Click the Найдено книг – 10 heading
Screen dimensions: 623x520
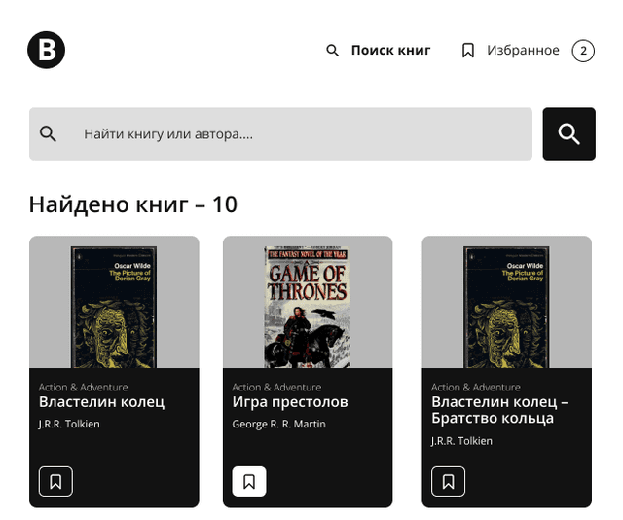[133, 204]
